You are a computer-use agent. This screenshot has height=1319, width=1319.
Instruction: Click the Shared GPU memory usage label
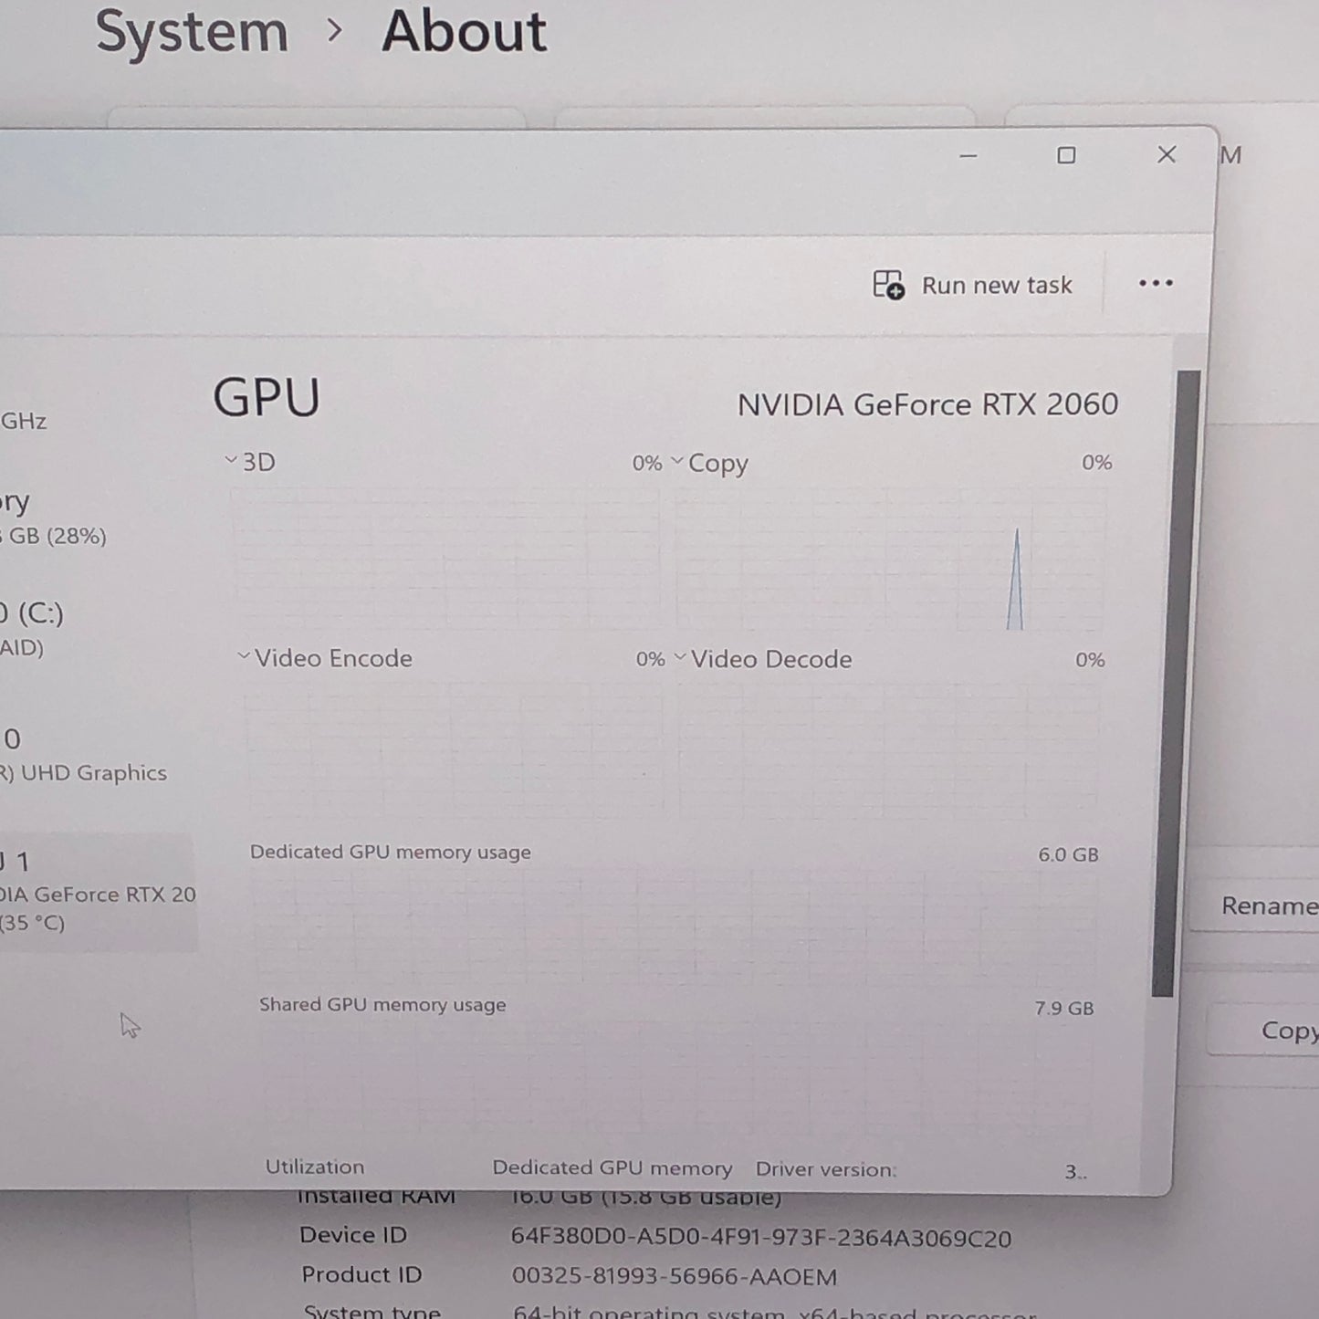click(382, 1004)
